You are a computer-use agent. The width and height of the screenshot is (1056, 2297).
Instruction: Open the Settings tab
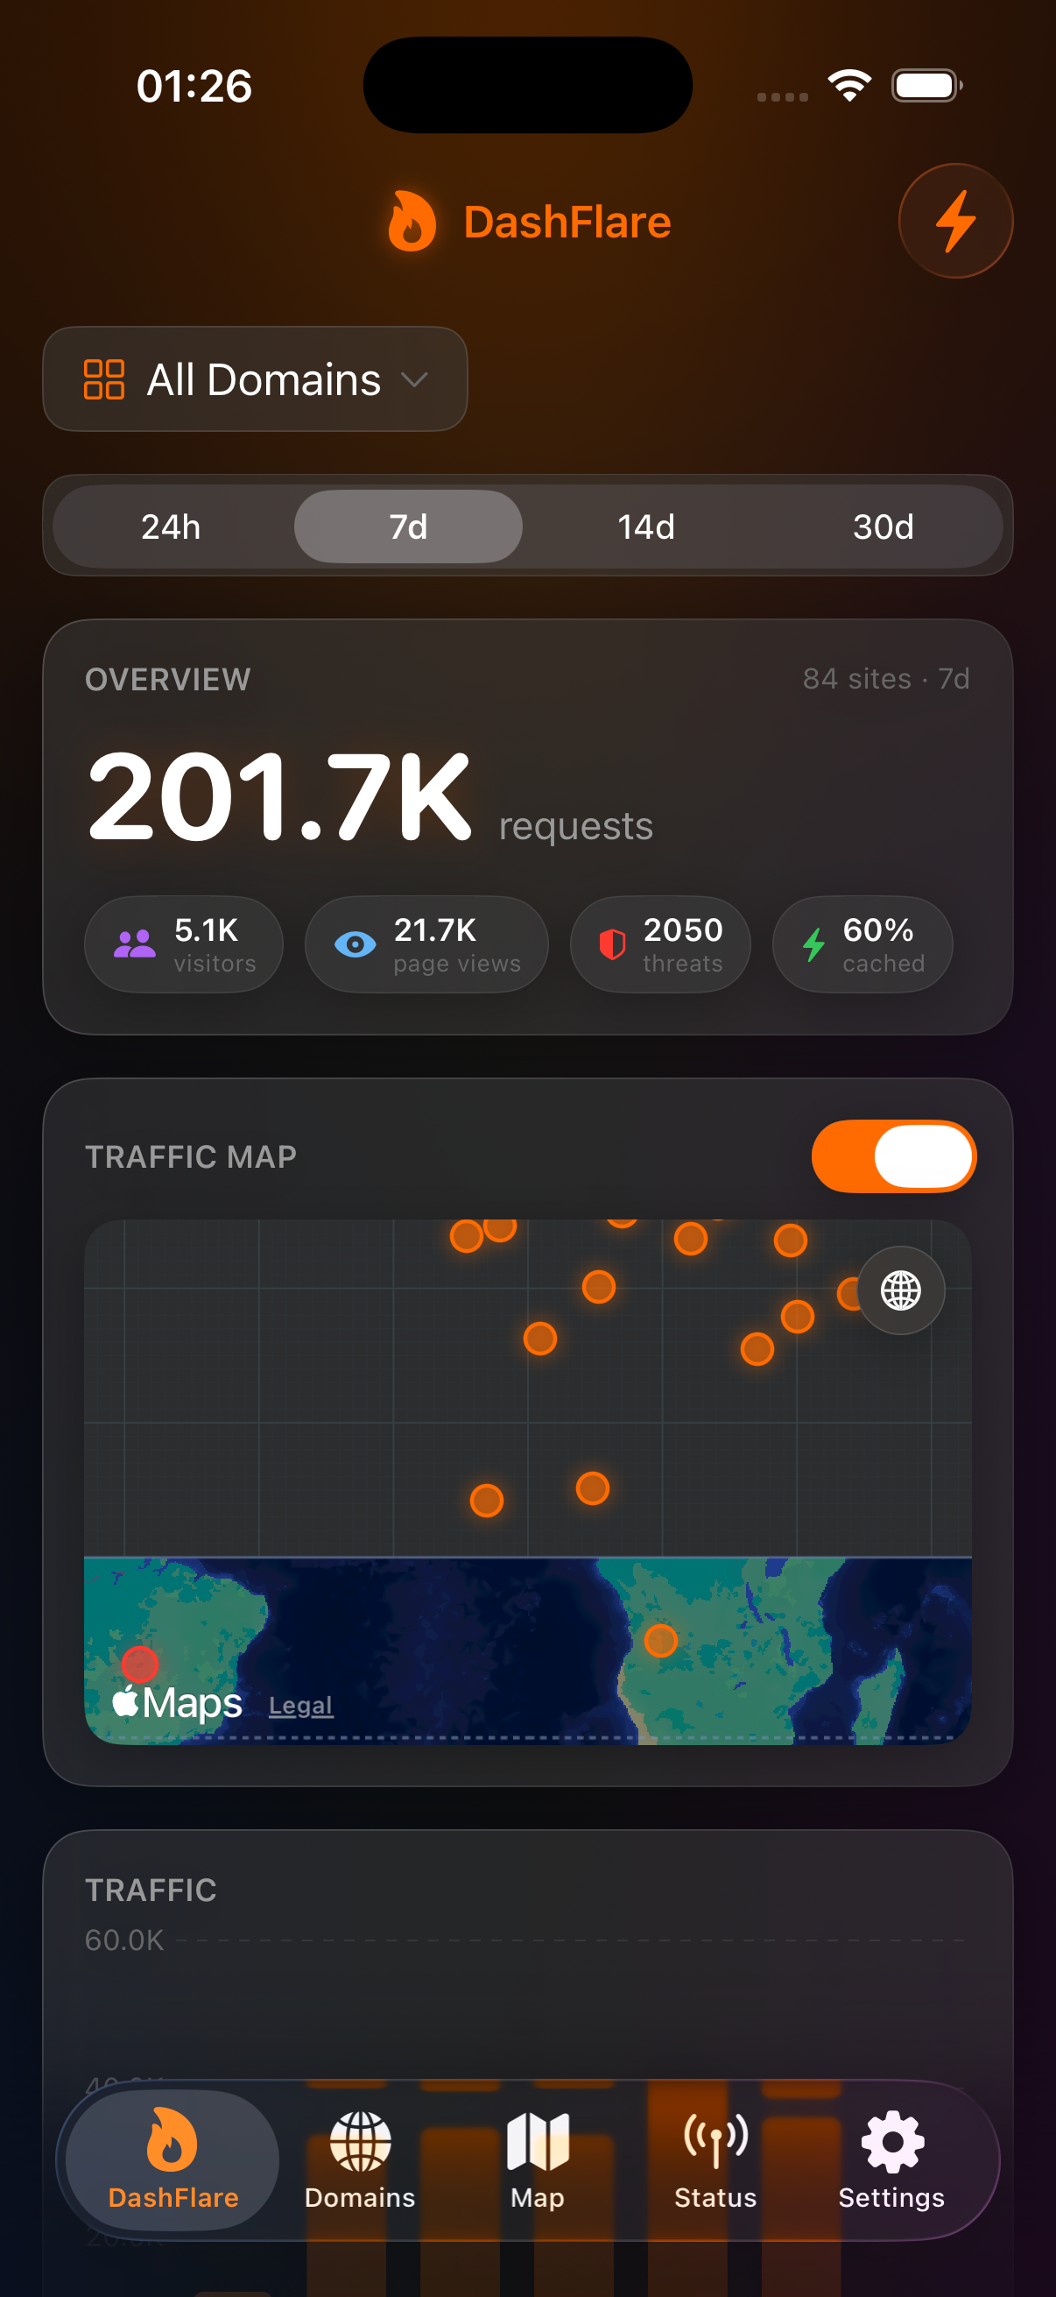point(892,2159)
